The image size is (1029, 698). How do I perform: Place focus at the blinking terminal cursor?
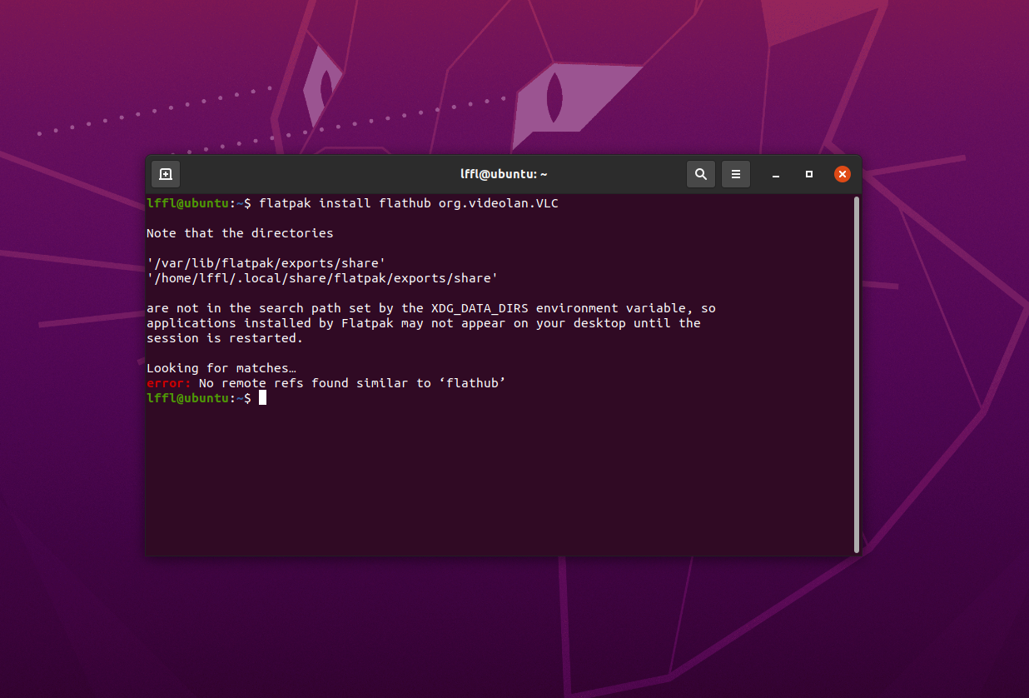[262, 397]
